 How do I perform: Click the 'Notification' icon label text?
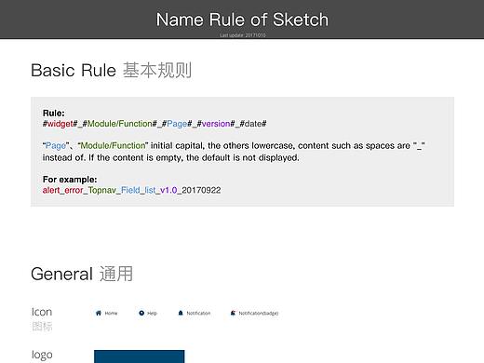pos(198,314)
